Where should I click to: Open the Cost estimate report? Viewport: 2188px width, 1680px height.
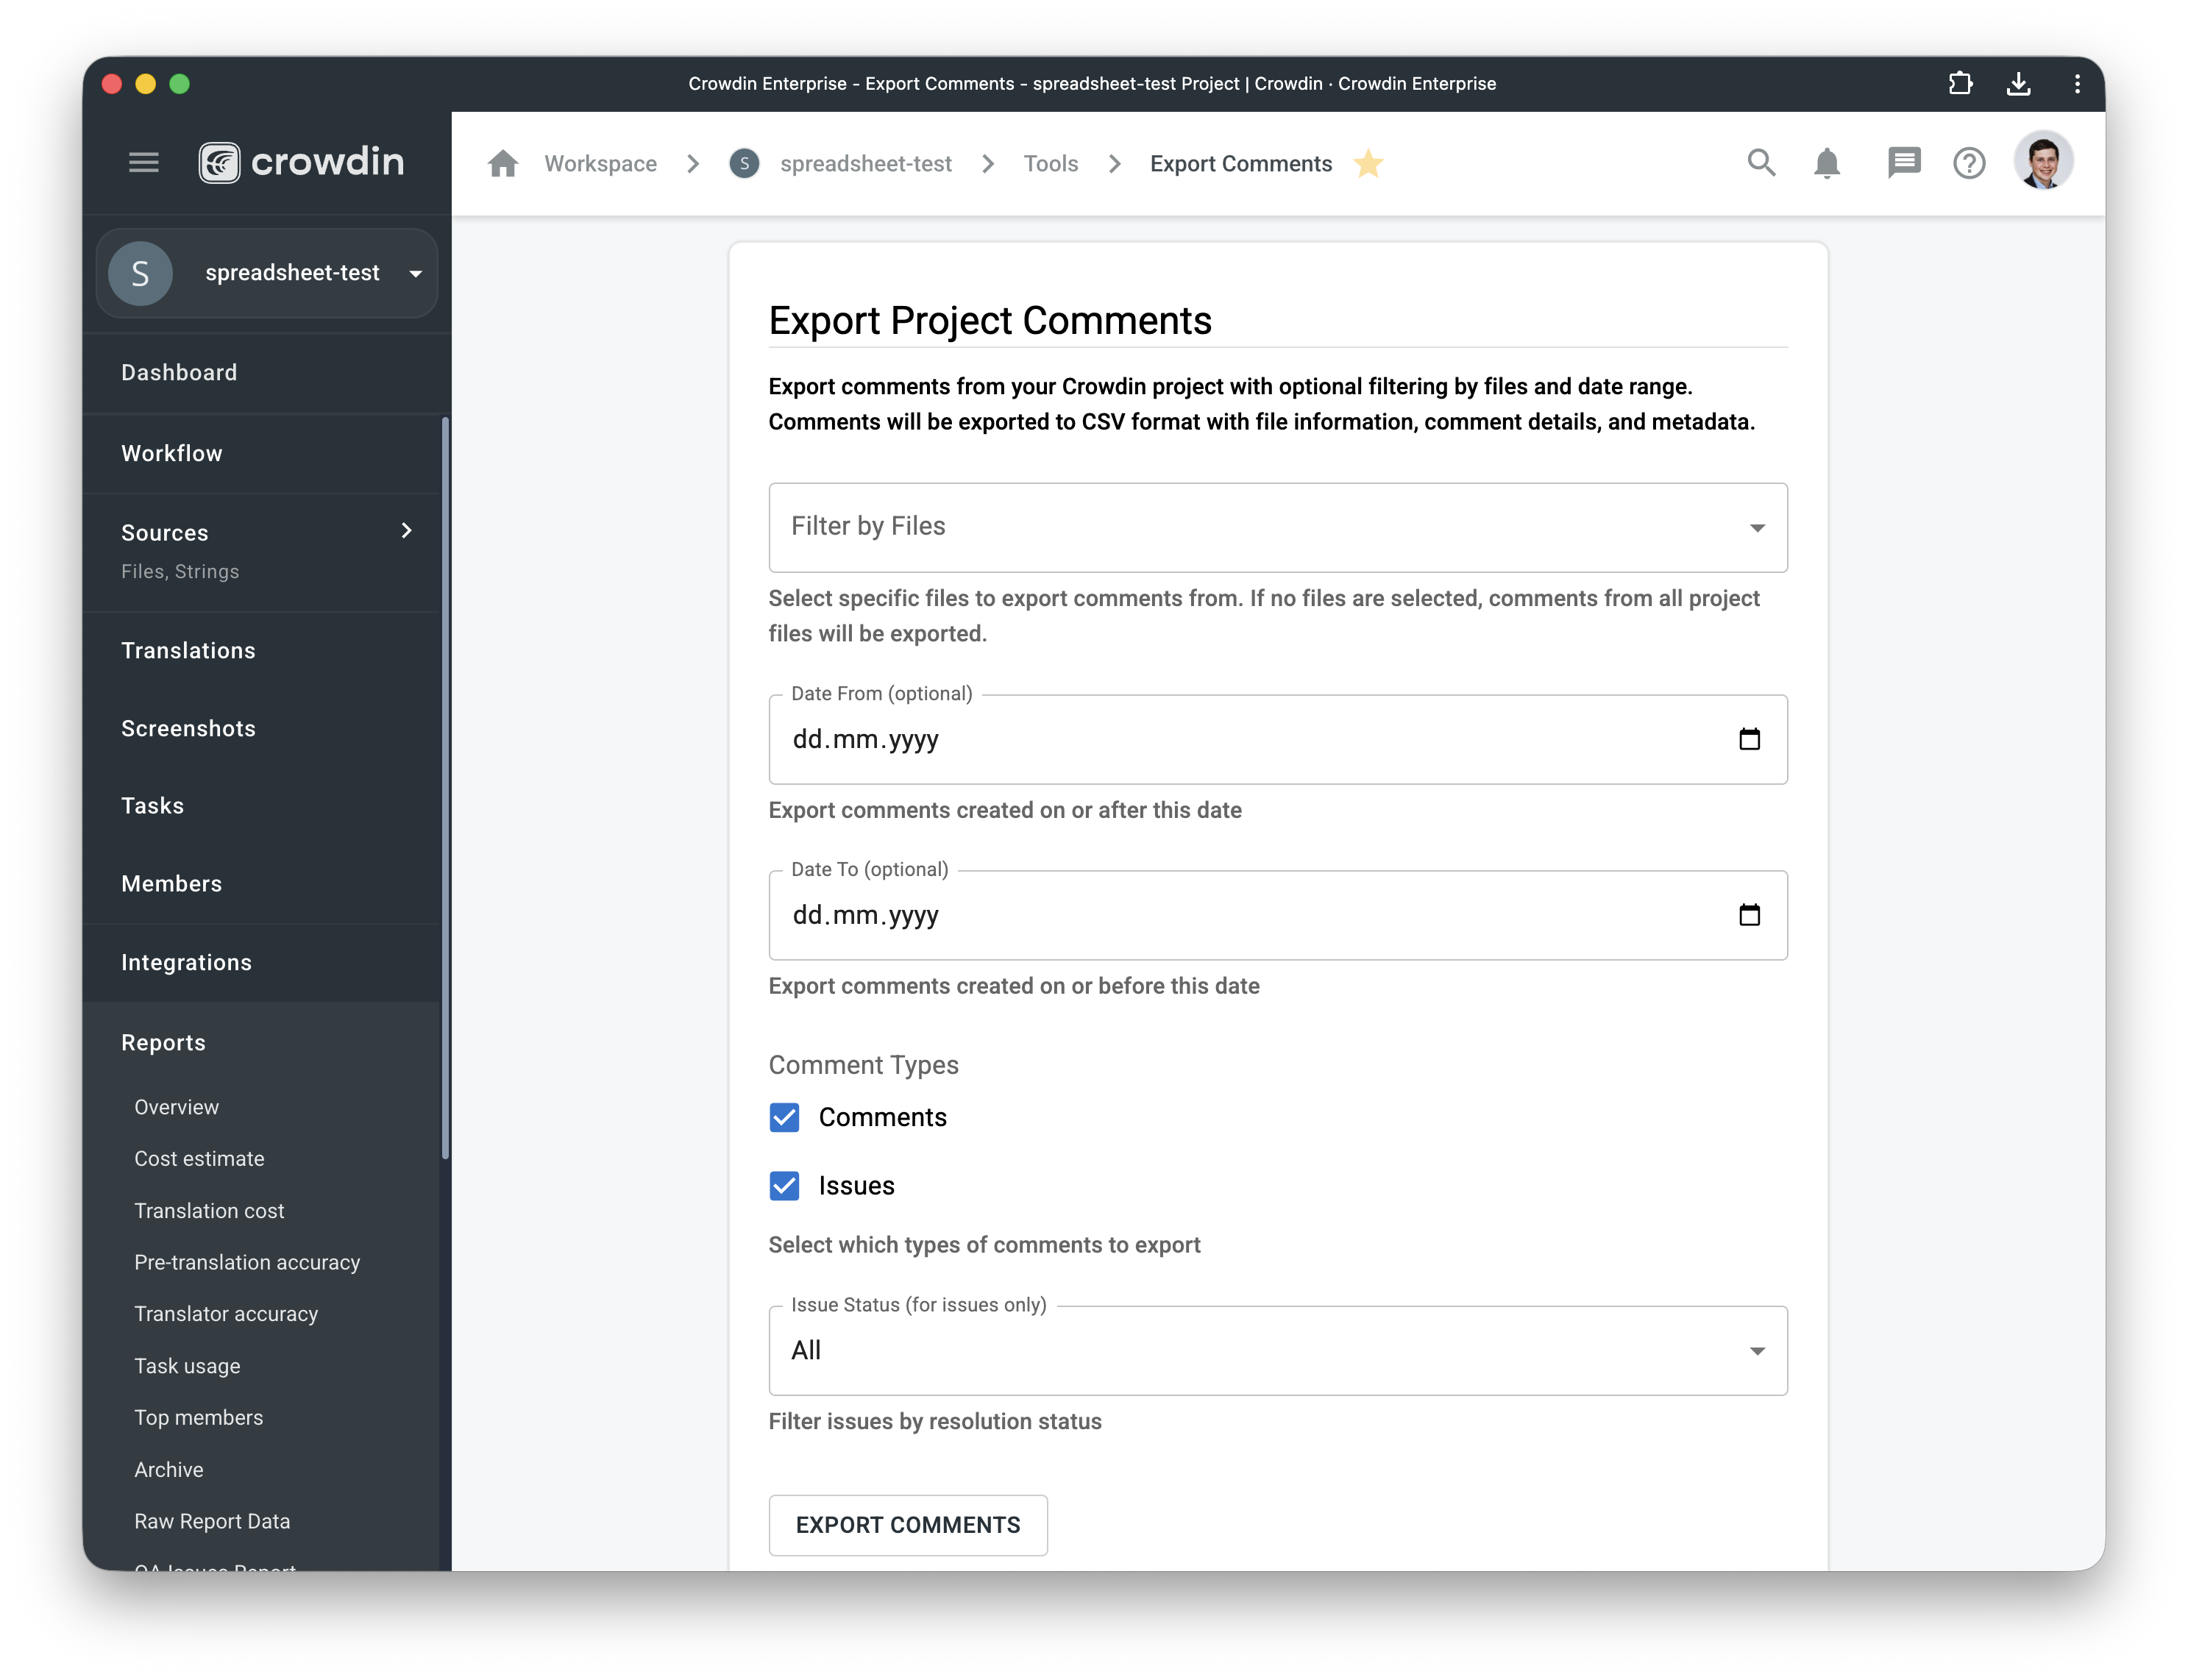tap(199, 1159)
